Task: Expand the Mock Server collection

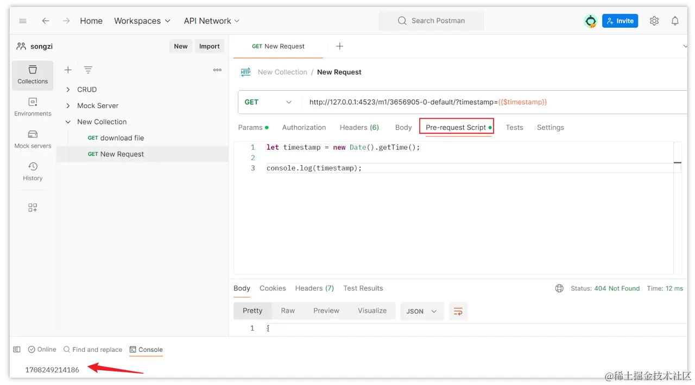Action: [68, 106]
